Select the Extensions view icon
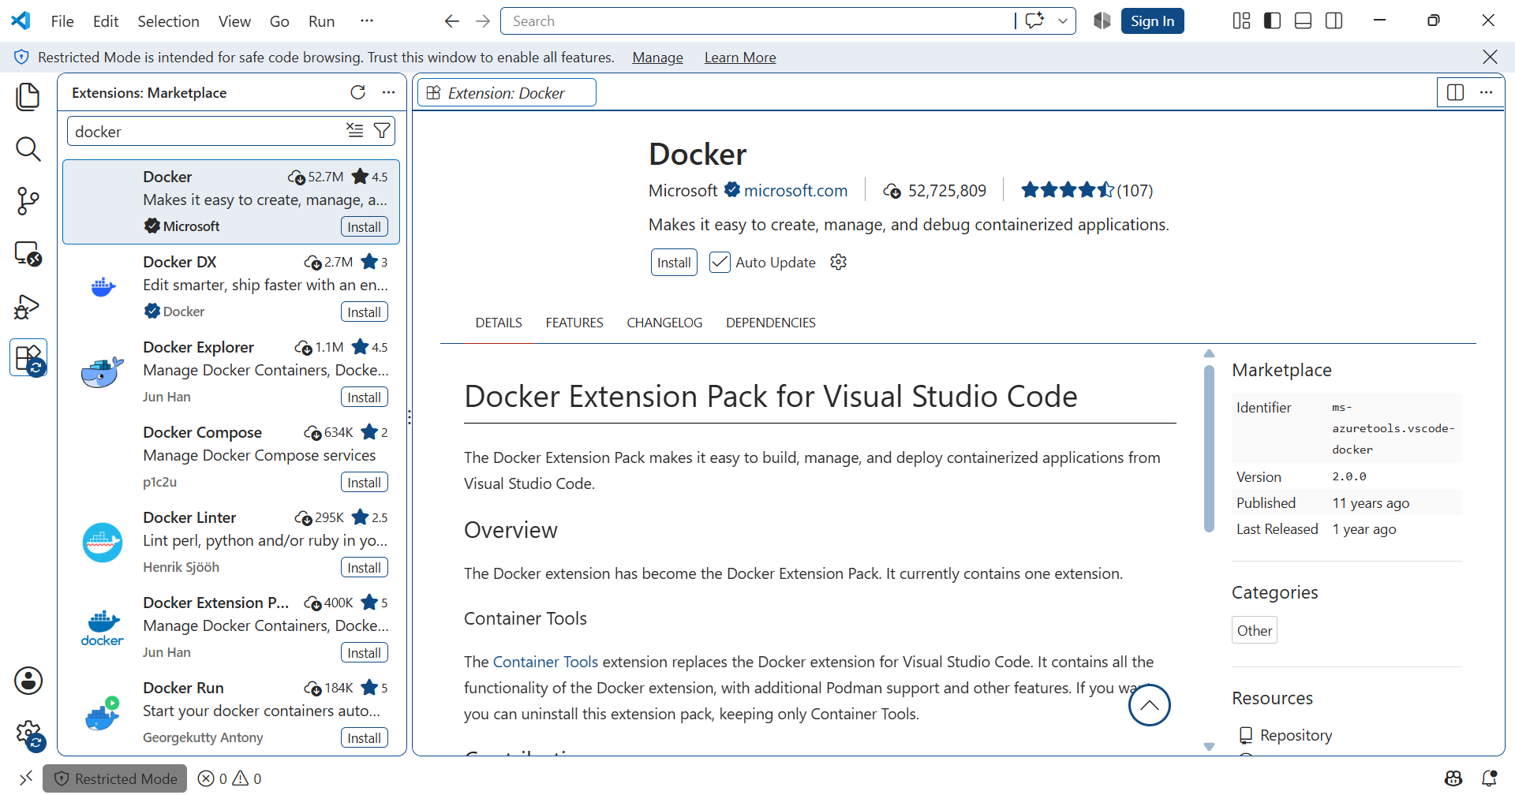1515x795 pixels. pos(28,358)
